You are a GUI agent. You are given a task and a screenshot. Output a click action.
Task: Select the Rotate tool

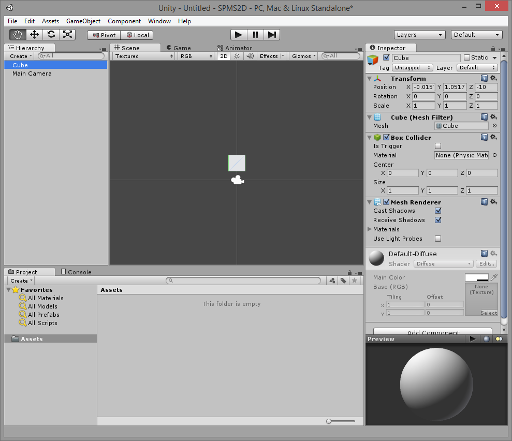[x=51, y=34]
